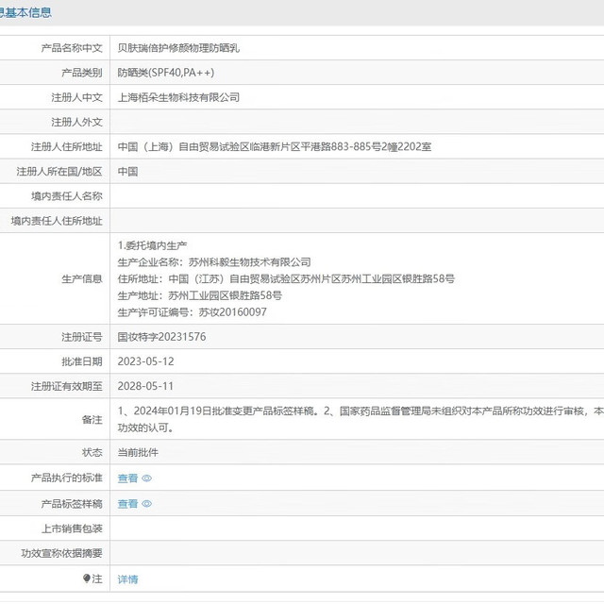Select 生产地址：苏州工业园区银胜路58号 line
Screen dimensions: 604x604
coord(199,295)
